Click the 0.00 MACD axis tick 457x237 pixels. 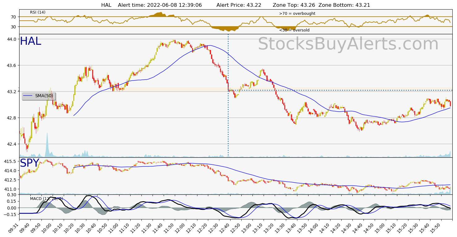point(12,208)
